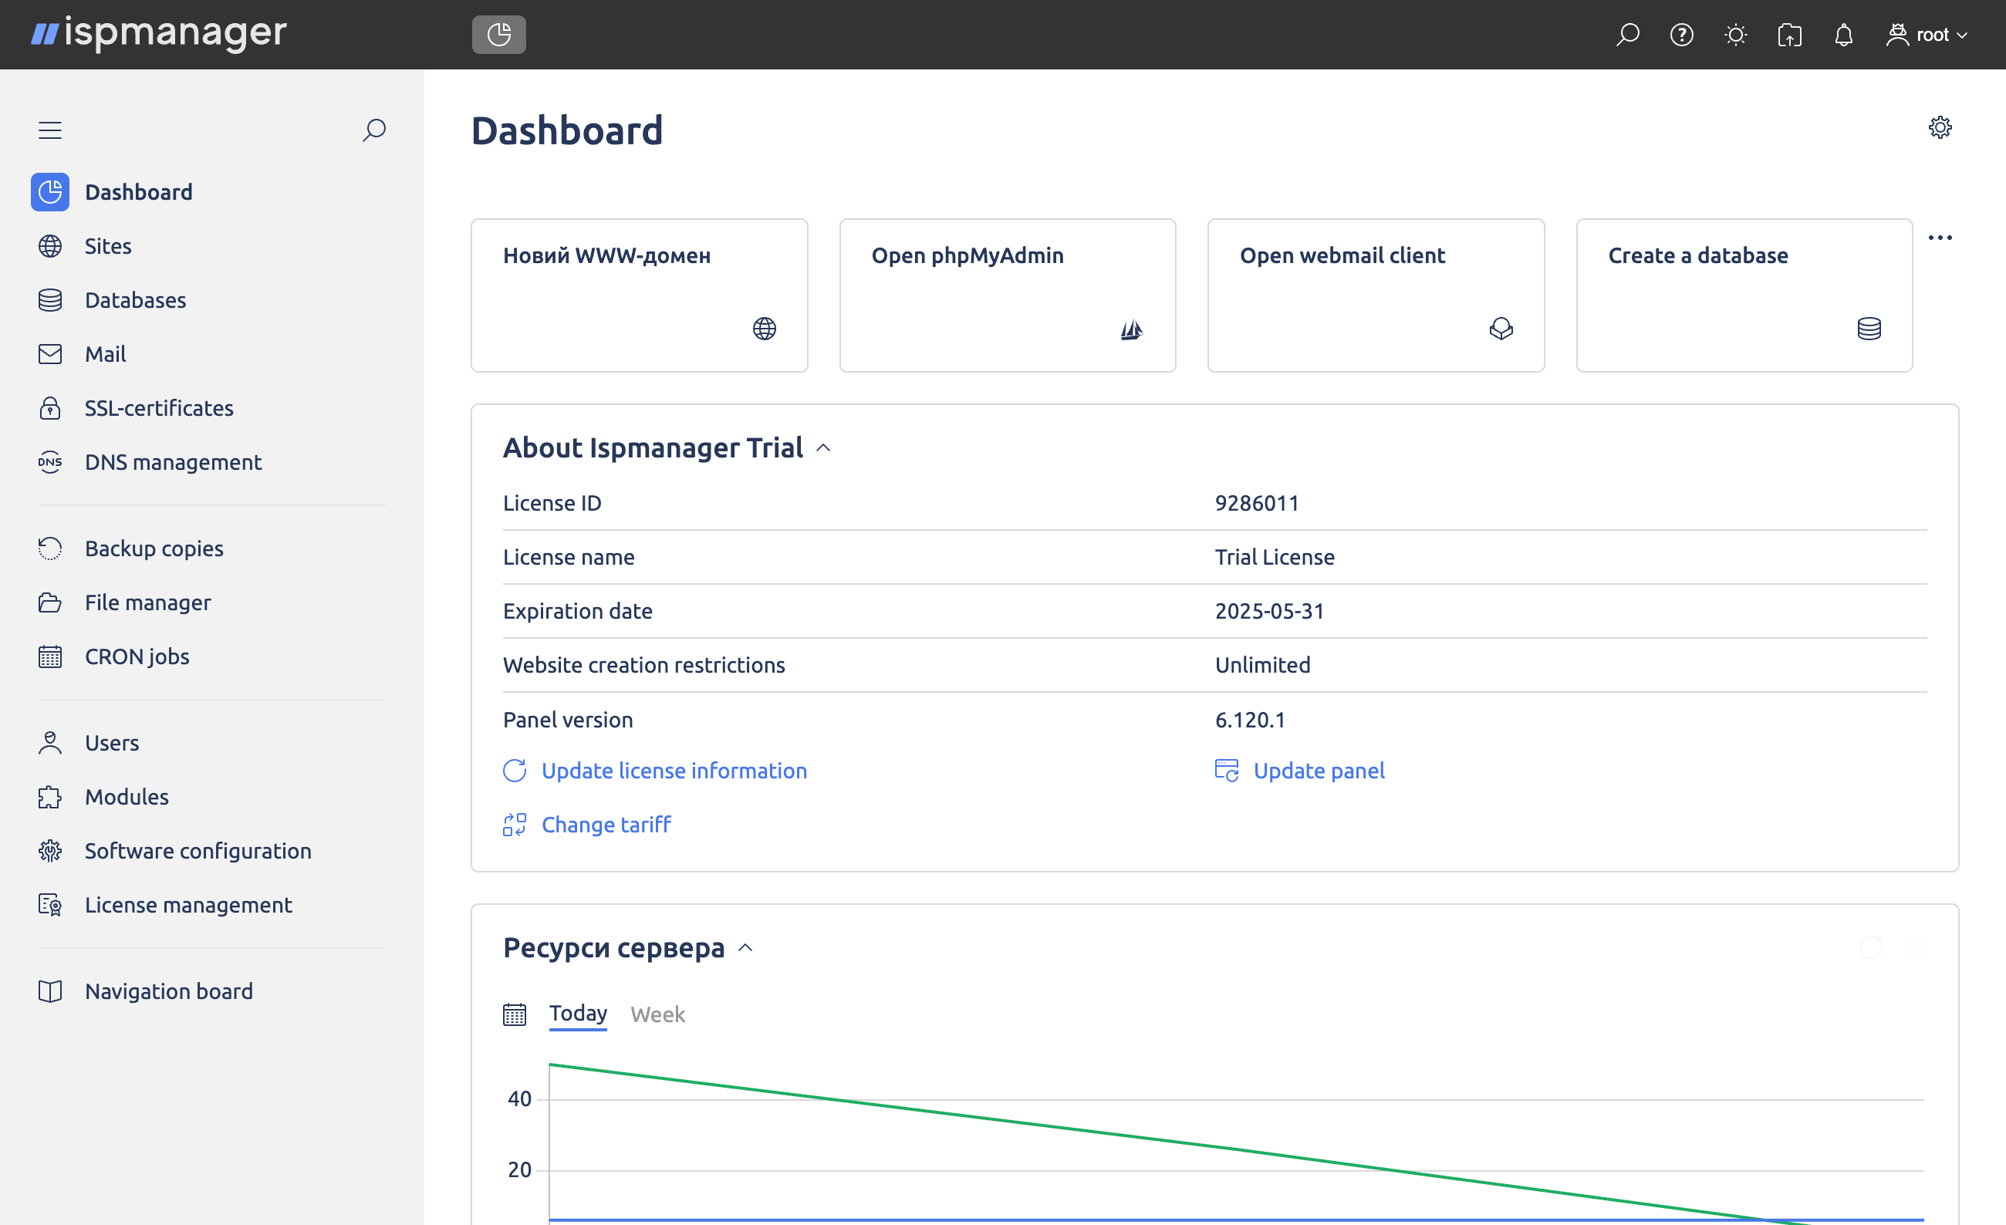Click license ID value 9286011
This screenshot has height=1225, width=2006.
1257,503
